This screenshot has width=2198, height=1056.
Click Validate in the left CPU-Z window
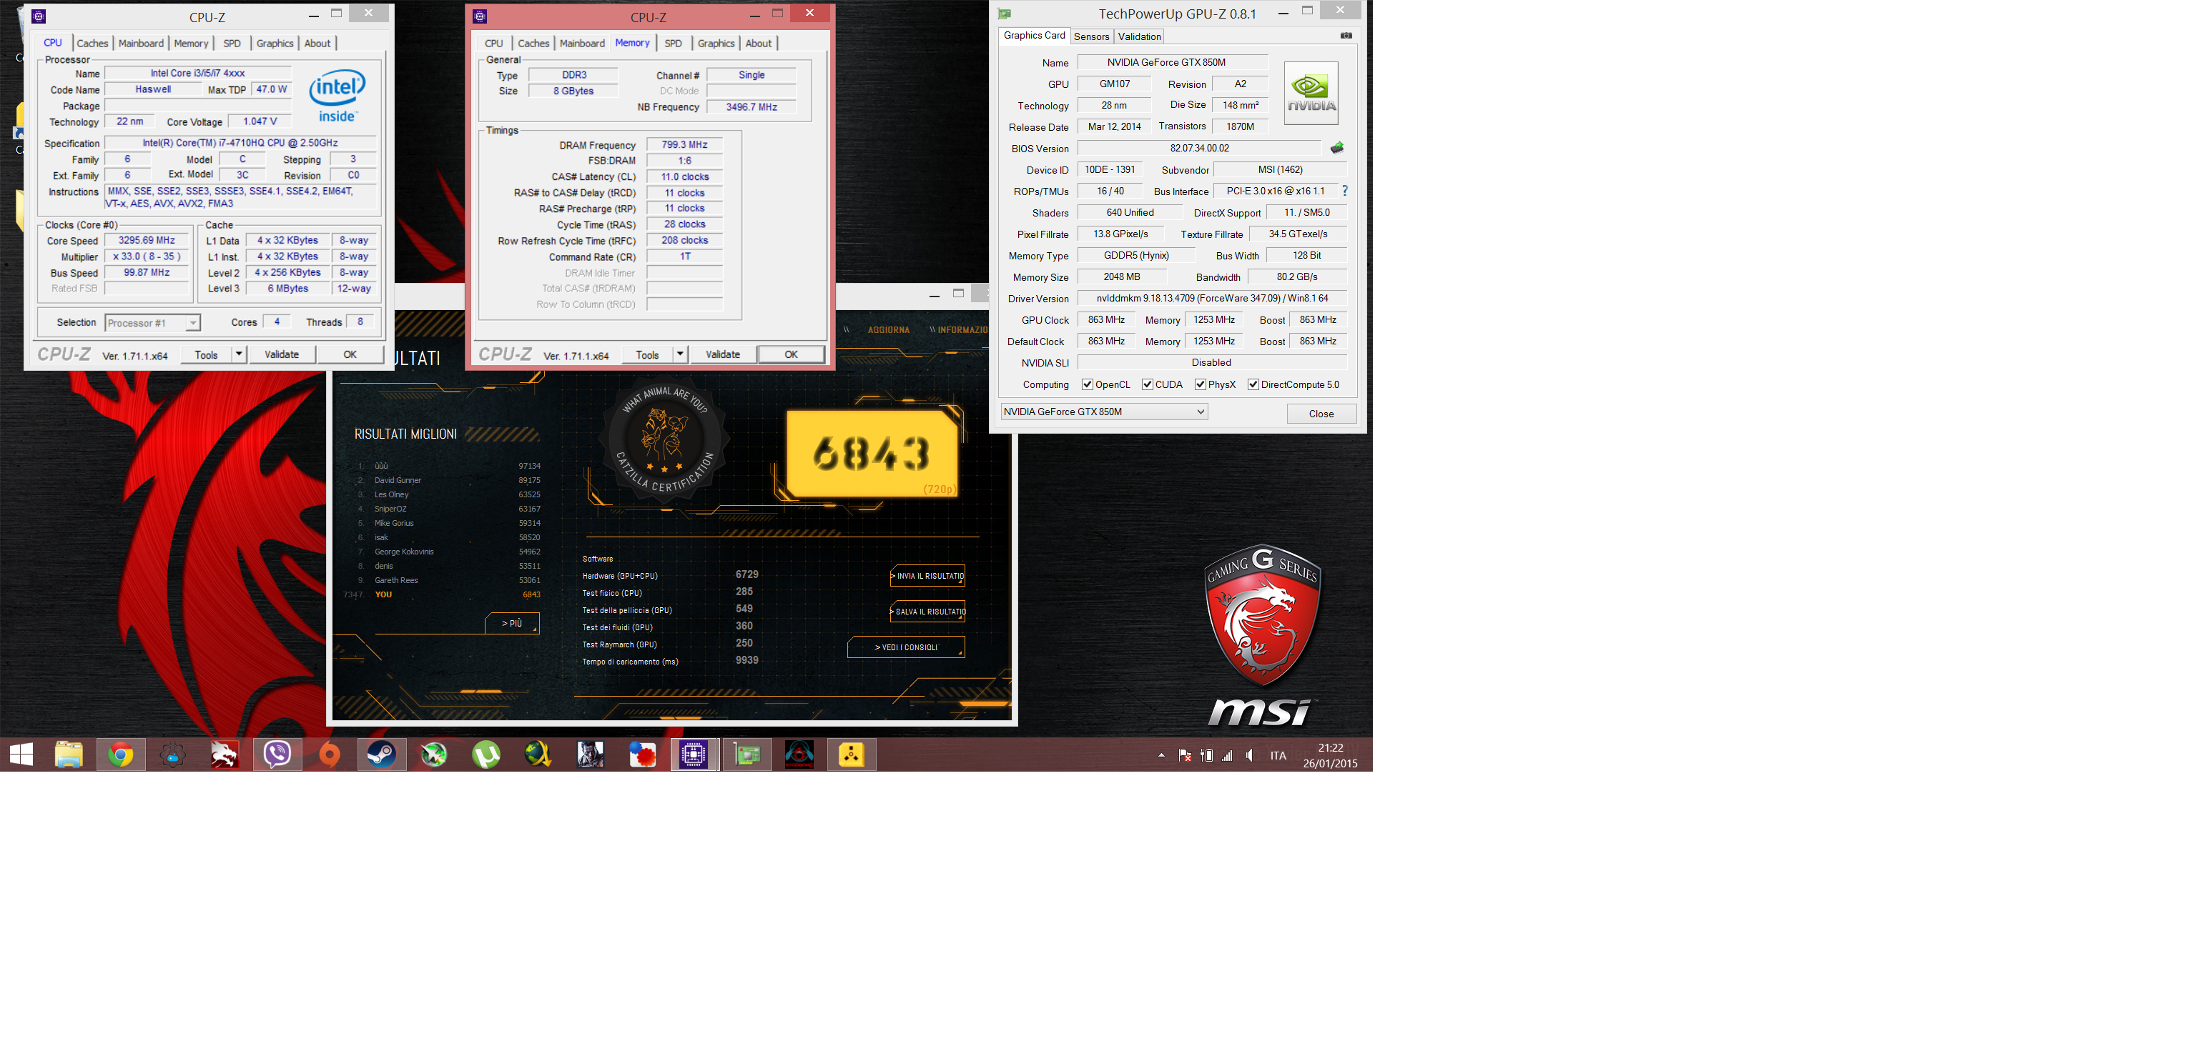(282, 354)
